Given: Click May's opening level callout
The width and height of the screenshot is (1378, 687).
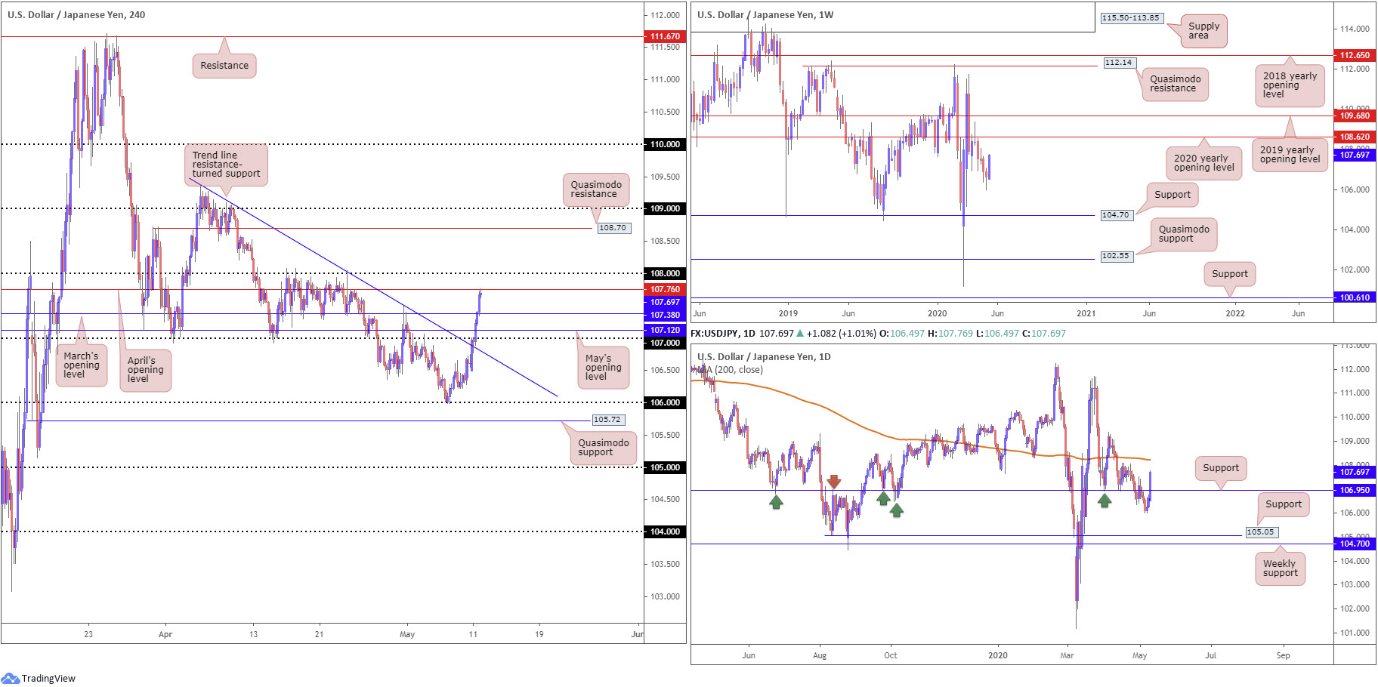Looking at the screenshot, I should point(603,368).
